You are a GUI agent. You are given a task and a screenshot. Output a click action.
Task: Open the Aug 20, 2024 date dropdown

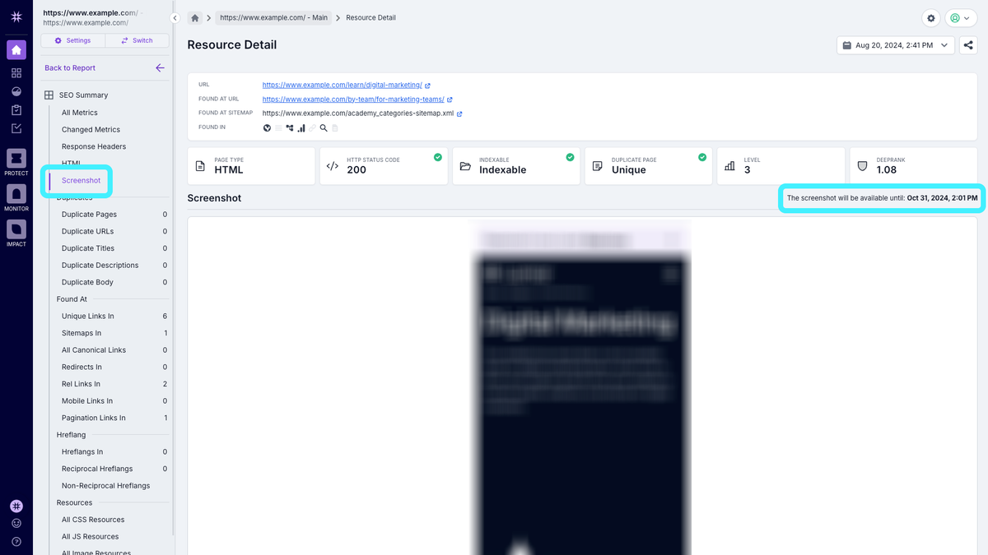(x=896, y=45)
